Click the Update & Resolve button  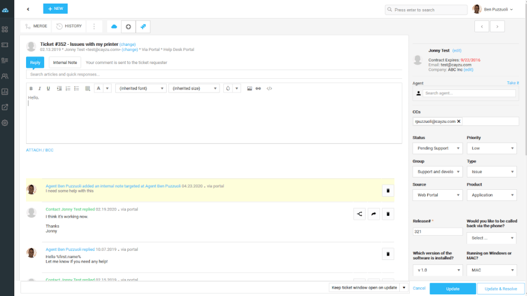click(x=501, y=289)
